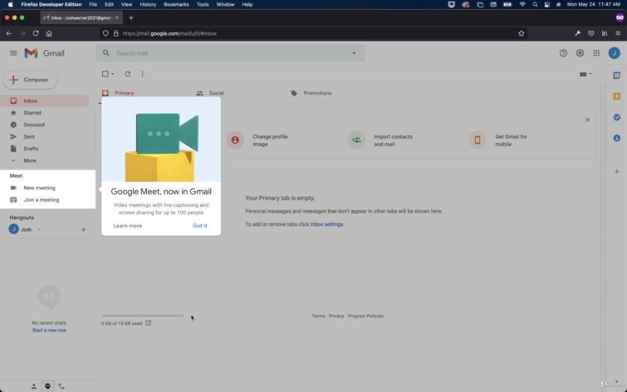Open the input tools keyboard dropdown

(x=586, y=74)
